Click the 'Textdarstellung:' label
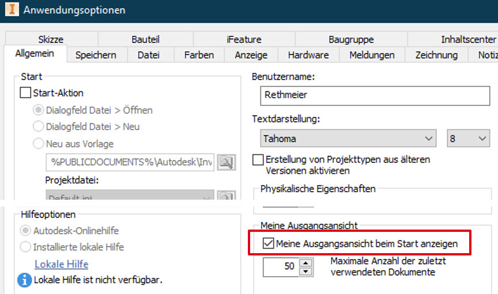The width and height of the screenshot is (498, 294). tap(286, 119)
